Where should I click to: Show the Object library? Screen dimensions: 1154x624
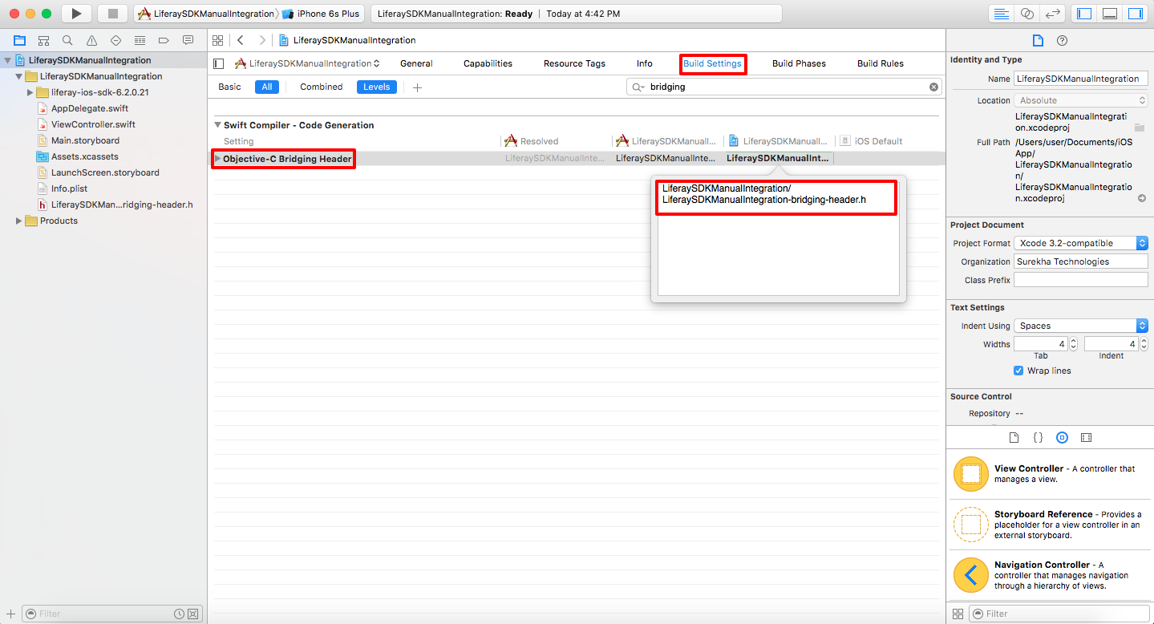click(x=1062, y=438)
